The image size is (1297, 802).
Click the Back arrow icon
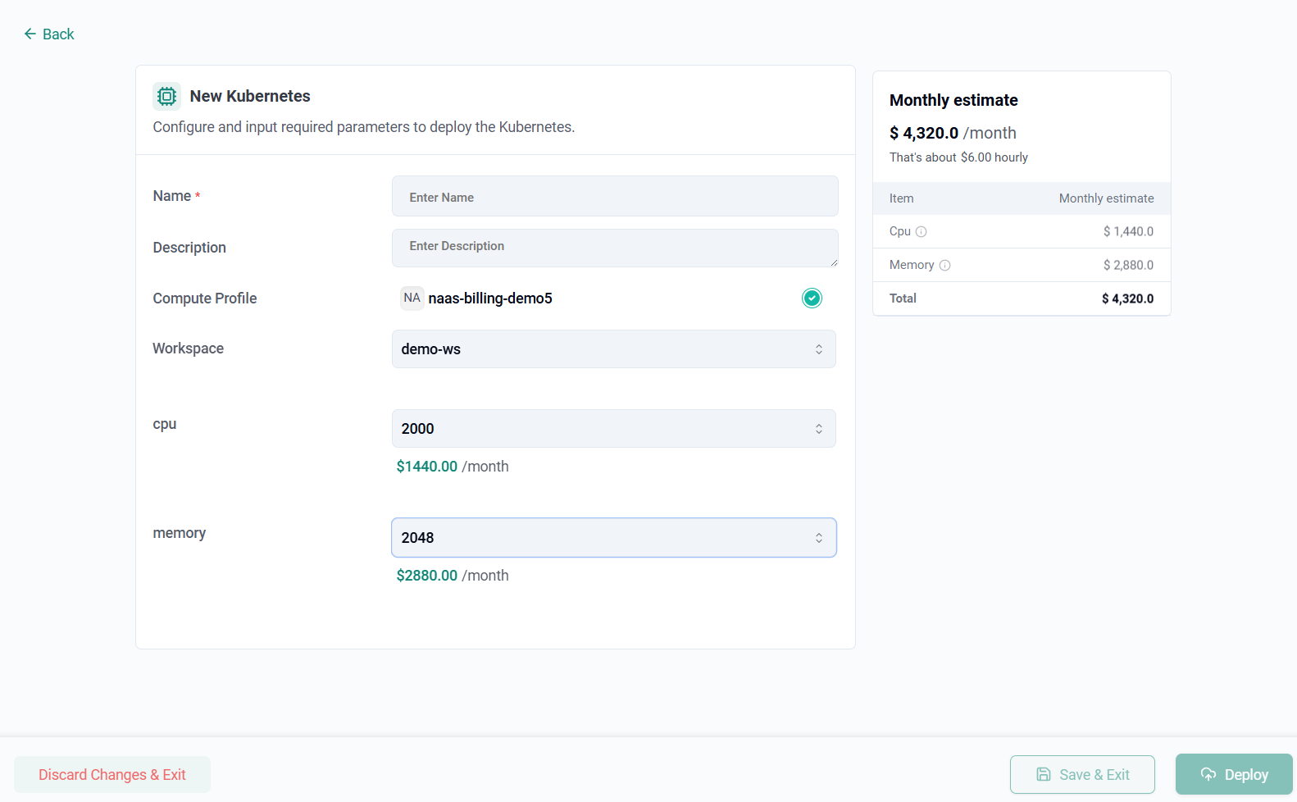pos(30,34)
